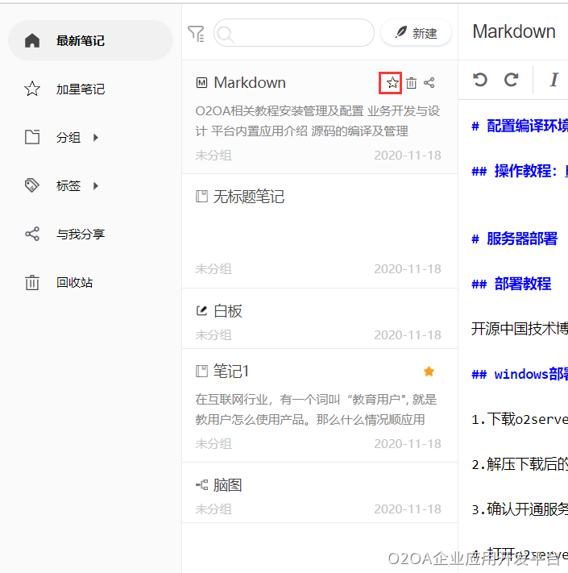Screen dimensions: 568x573
Task: Open the 无标题笔记 note
Action: coord(248,197)
